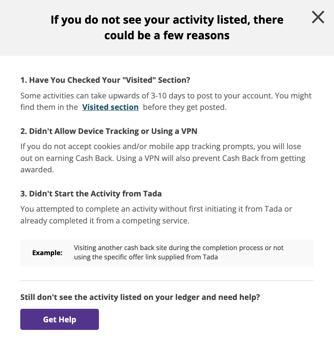The image size is (334, 343).
Task: Click the paragraph about cookies and tracking prompts
Action: pyautogui.click(x=163, y=158)
